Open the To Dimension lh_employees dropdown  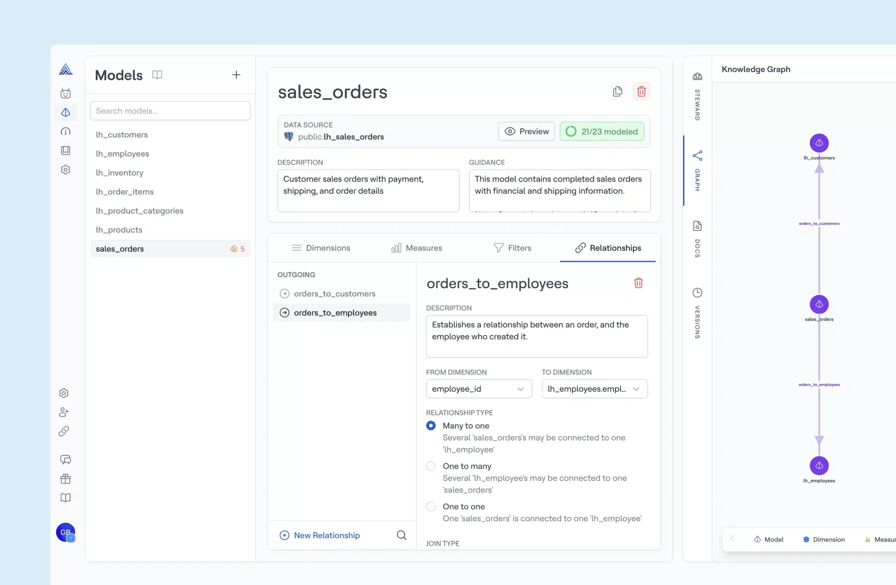pos(594,388)
